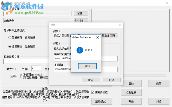This screenshot has width=172, height=107.
Task: Click the compression settings text V: (非压缩的 RGB32)
Action: (x=31, y=74)
